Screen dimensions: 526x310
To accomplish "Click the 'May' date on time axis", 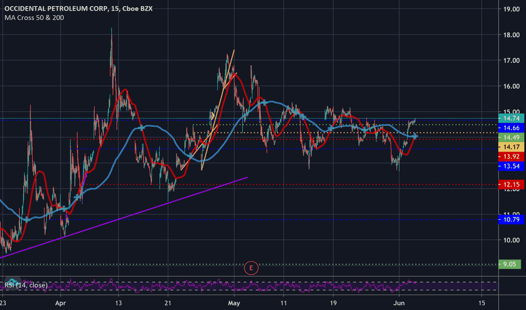I will pos(234,303).
